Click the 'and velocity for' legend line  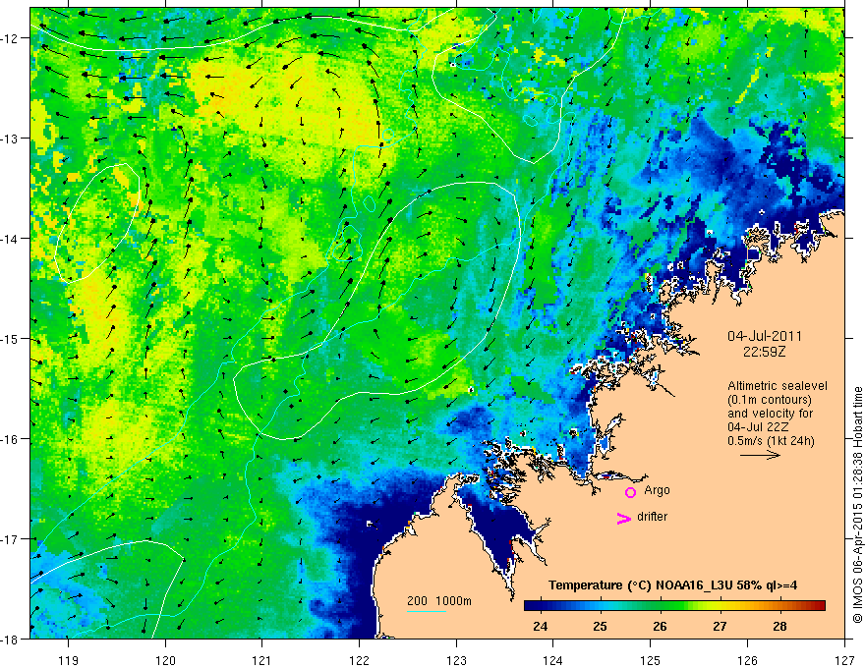click(x=770, y=414)
